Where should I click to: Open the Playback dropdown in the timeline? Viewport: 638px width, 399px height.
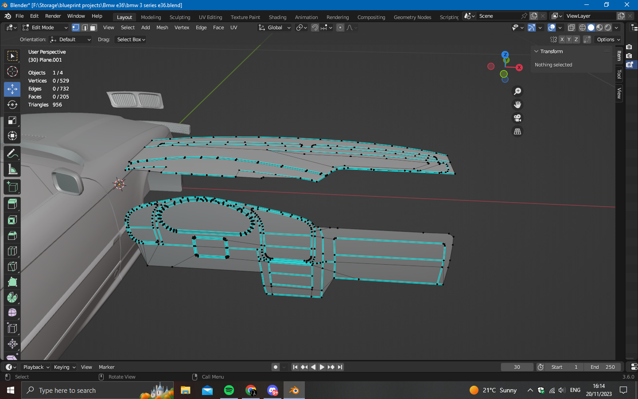tap(35, 367)
